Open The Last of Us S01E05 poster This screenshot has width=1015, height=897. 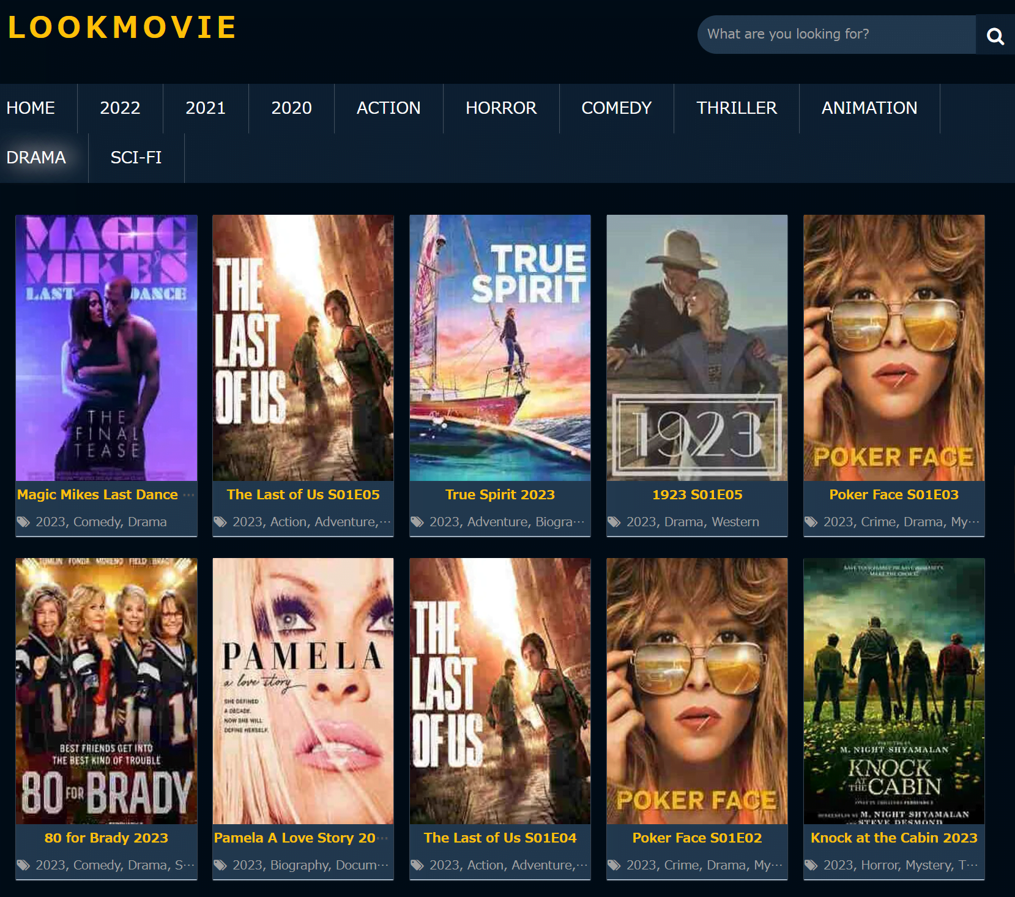pyautogui.click(x=303, y=348)
